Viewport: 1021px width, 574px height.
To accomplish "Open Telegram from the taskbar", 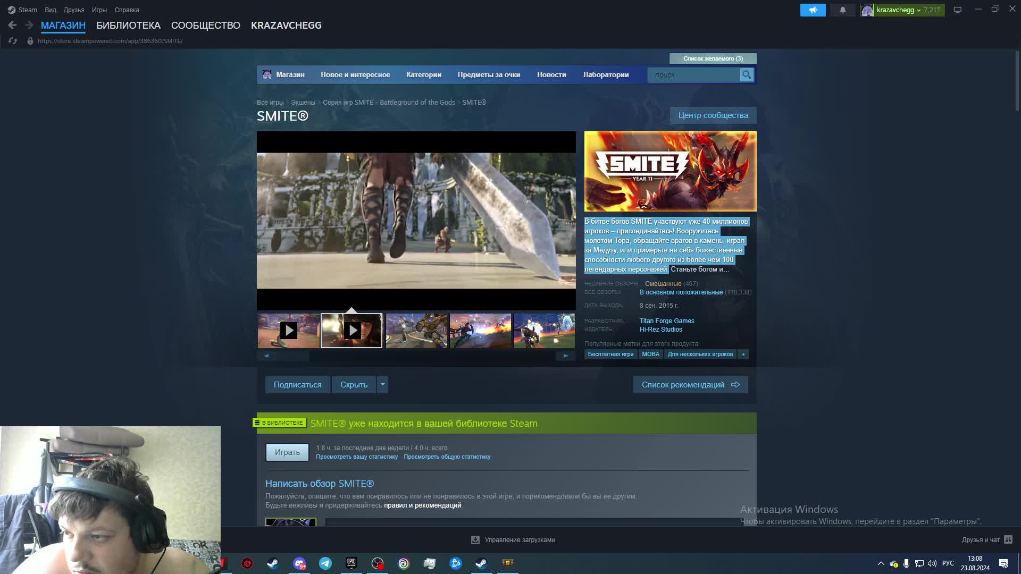I will [325, 563].
